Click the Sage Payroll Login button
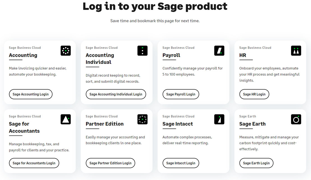311x180 pixels. 181,94
